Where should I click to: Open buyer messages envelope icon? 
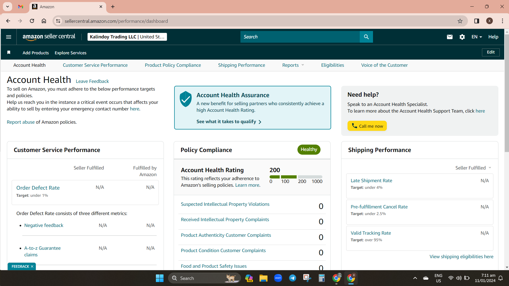tap(450, 37)
